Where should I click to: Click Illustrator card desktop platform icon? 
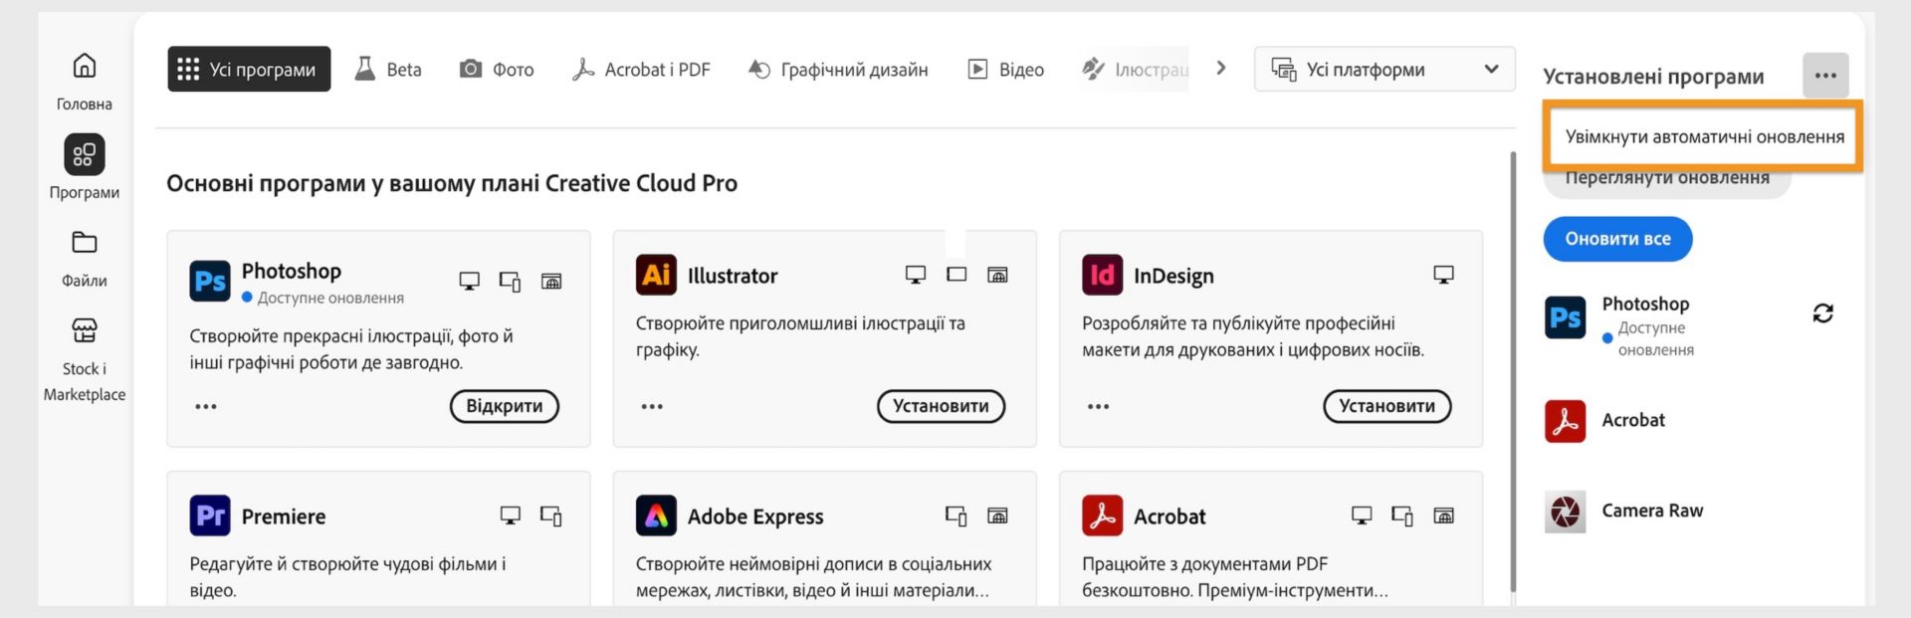[x=915, y=275]
